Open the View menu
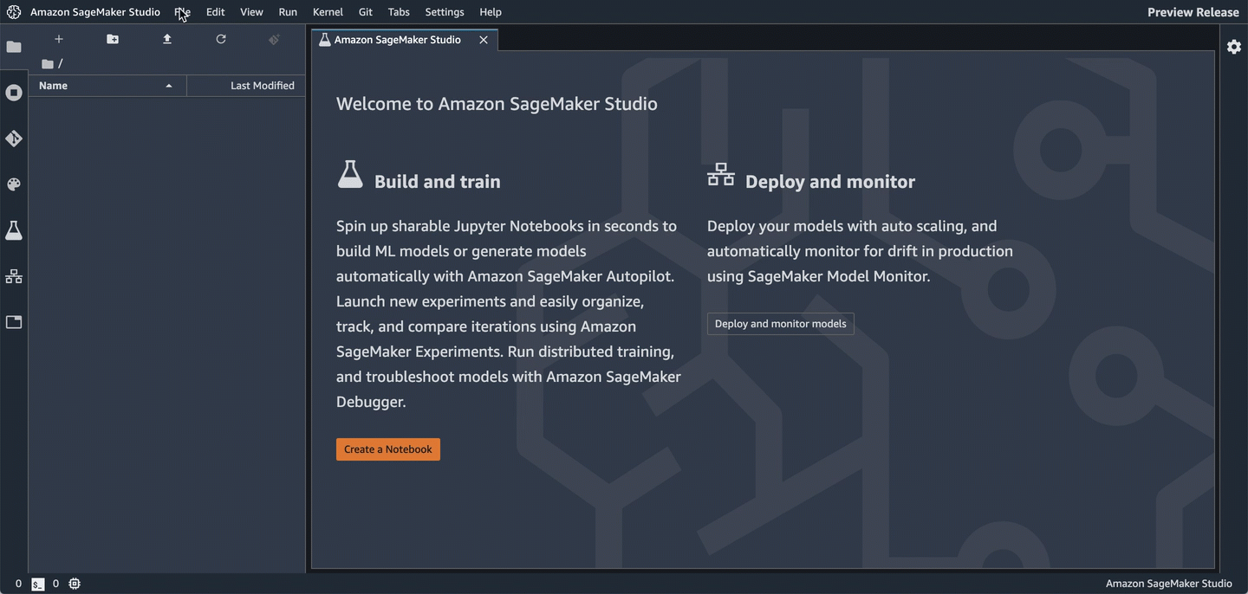Viewport: 1248px width, 594px height. point(251,12)
